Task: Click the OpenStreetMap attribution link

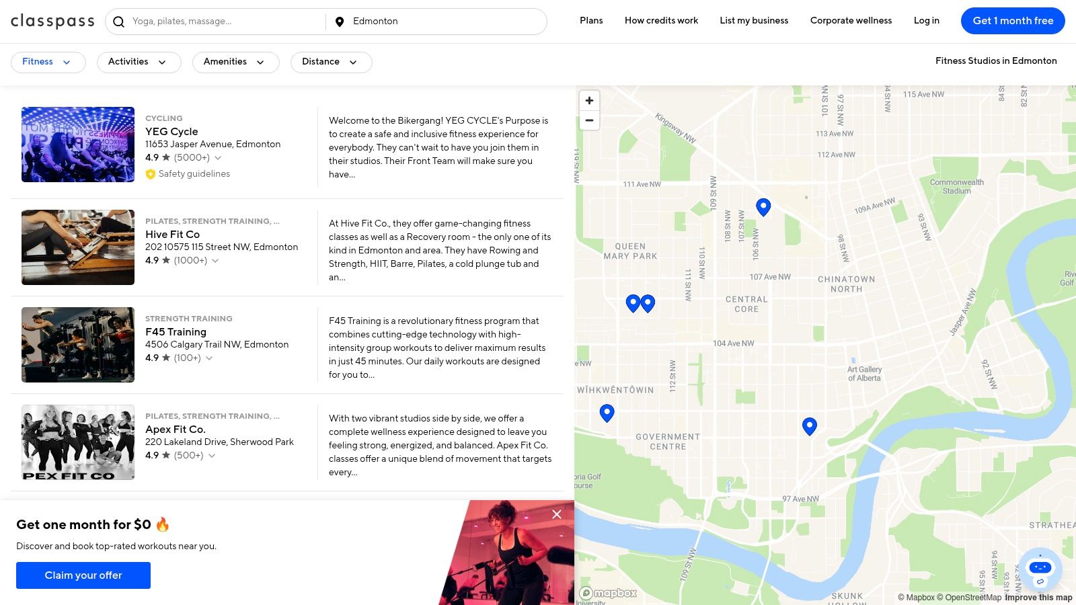Action: tap(969, 598)
